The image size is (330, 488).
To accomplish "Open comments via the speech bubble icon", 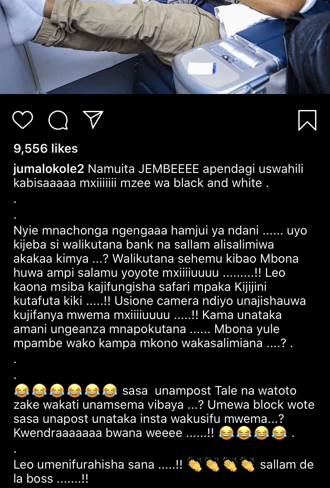I will [58, 120].
